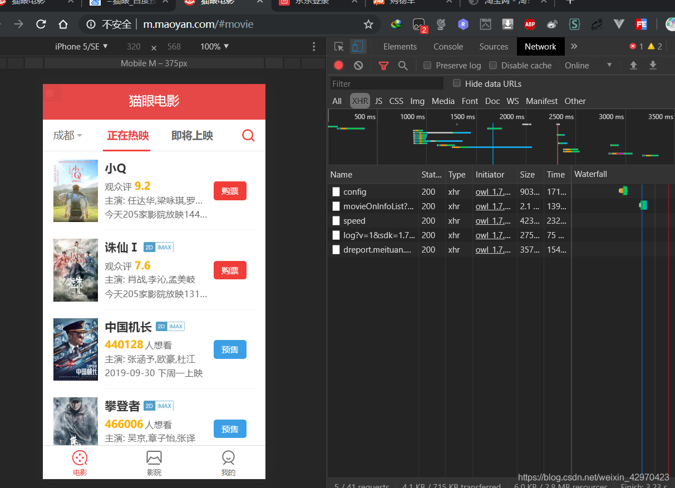Open the 小Q movie poster
The width and height of the screenshot is (675, 488).
pyautogui.click(x=76, y=191)
